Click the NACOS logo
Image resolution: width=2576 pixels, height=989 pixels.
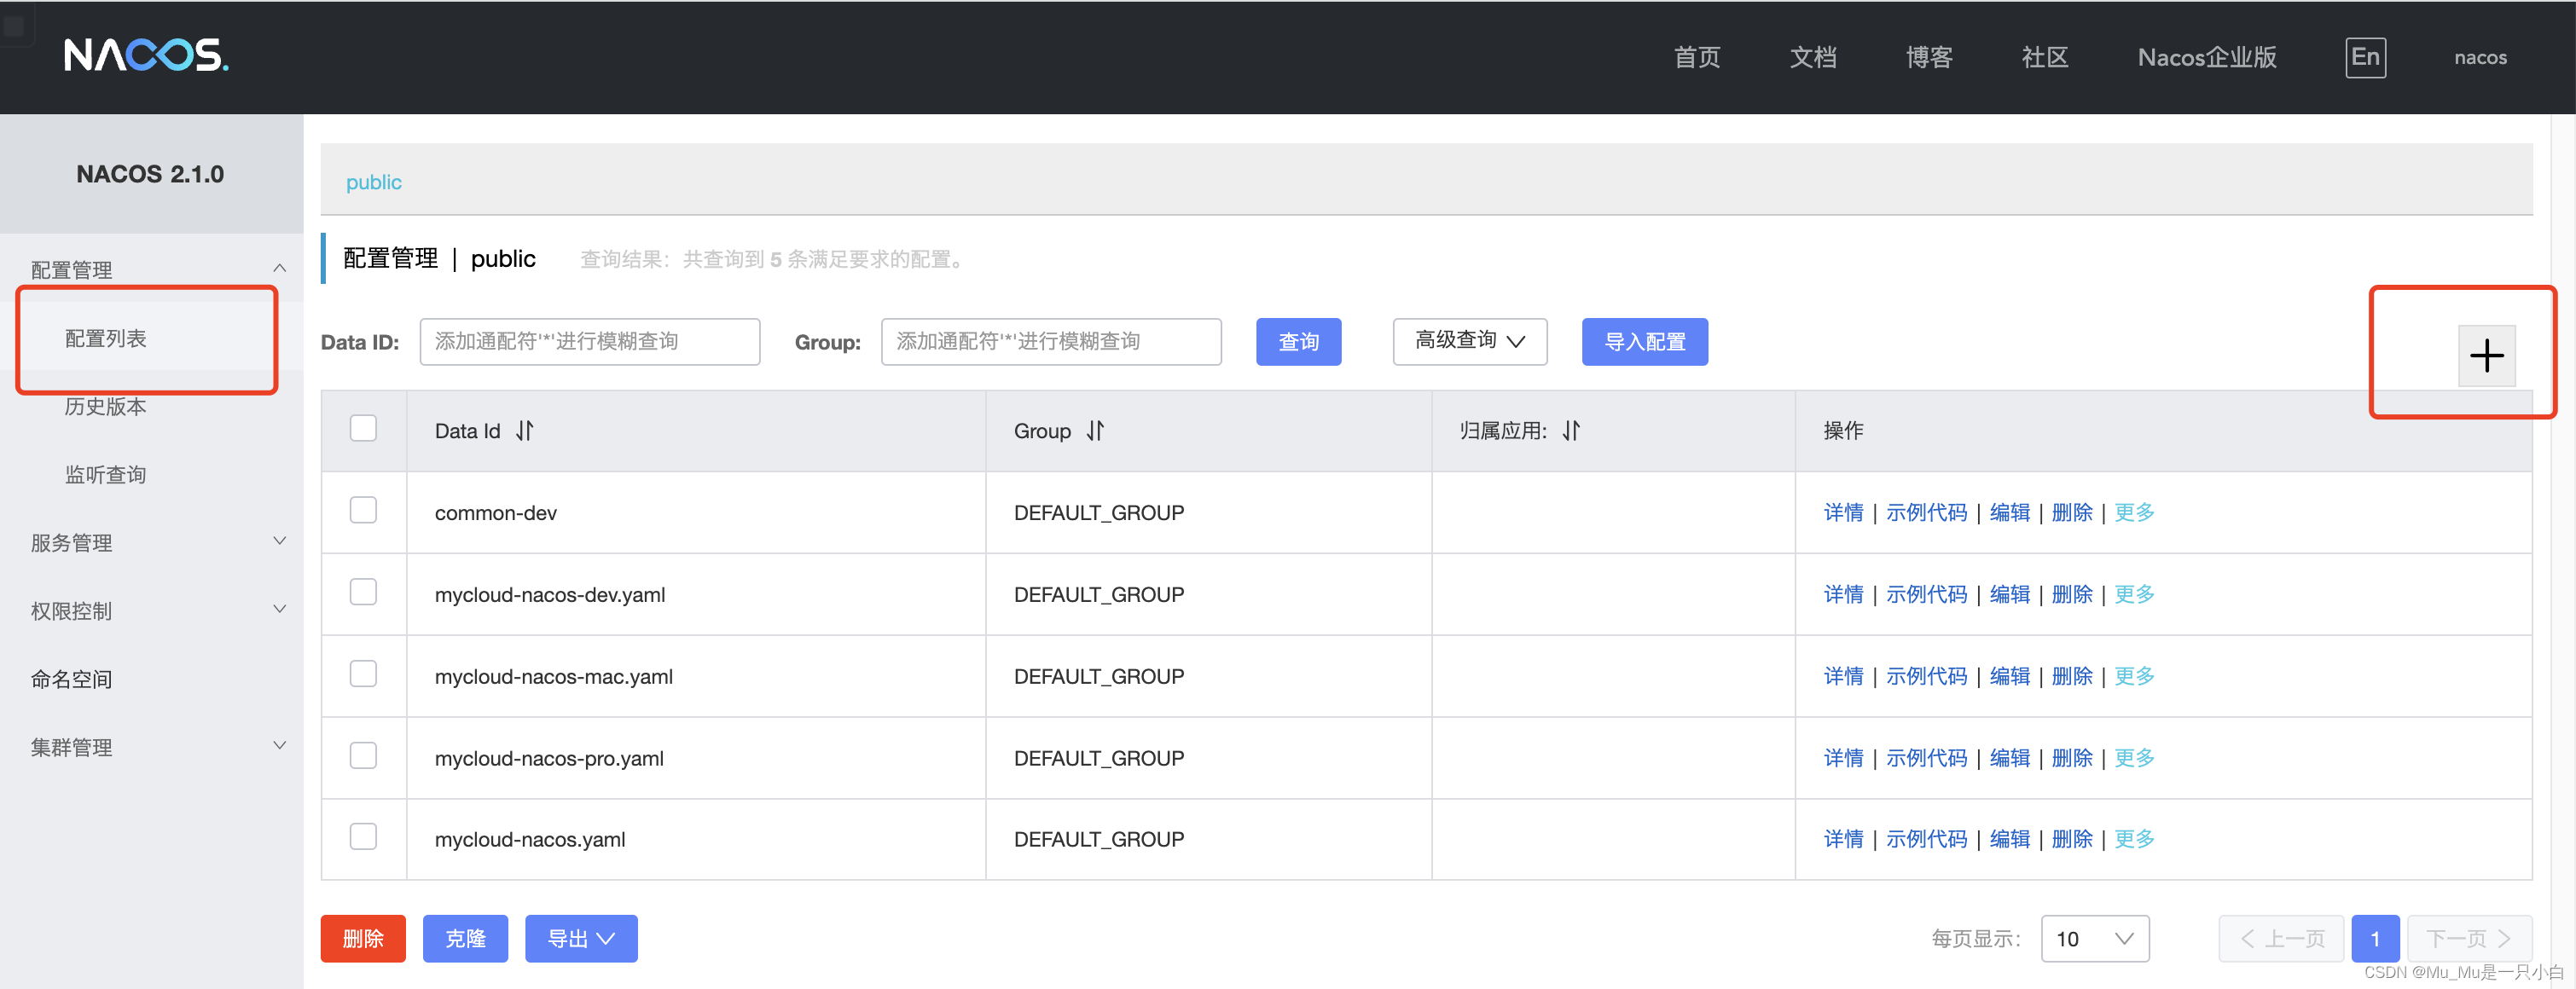146,56
